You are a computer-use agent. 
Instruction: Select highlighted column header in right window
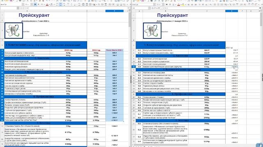(x=232, y=11)
